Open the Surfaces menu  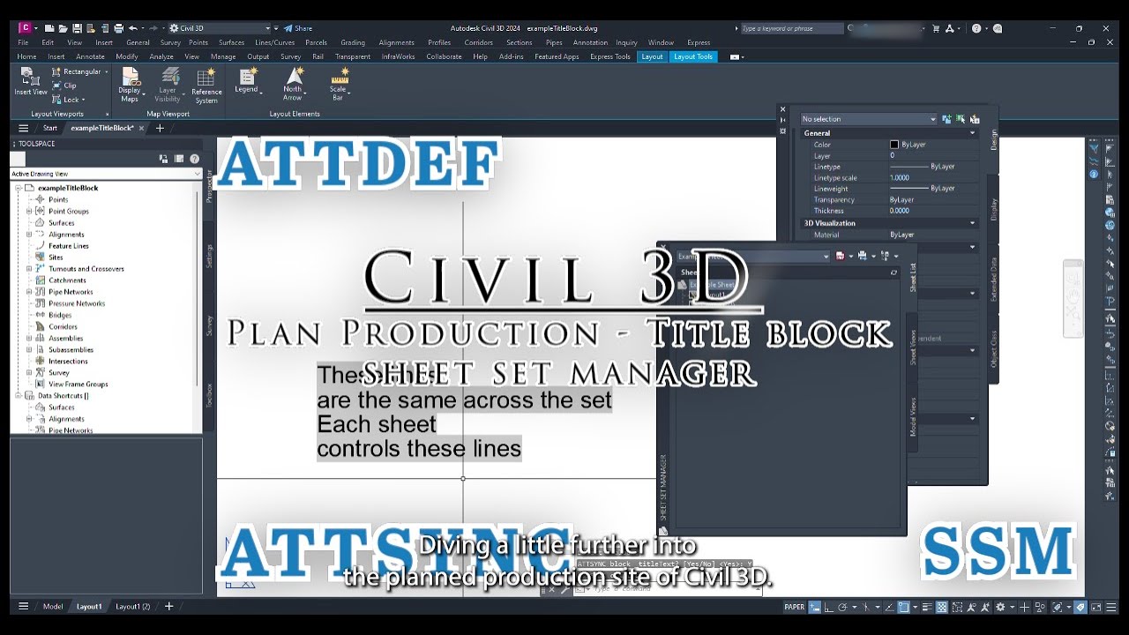pos(231,42)
